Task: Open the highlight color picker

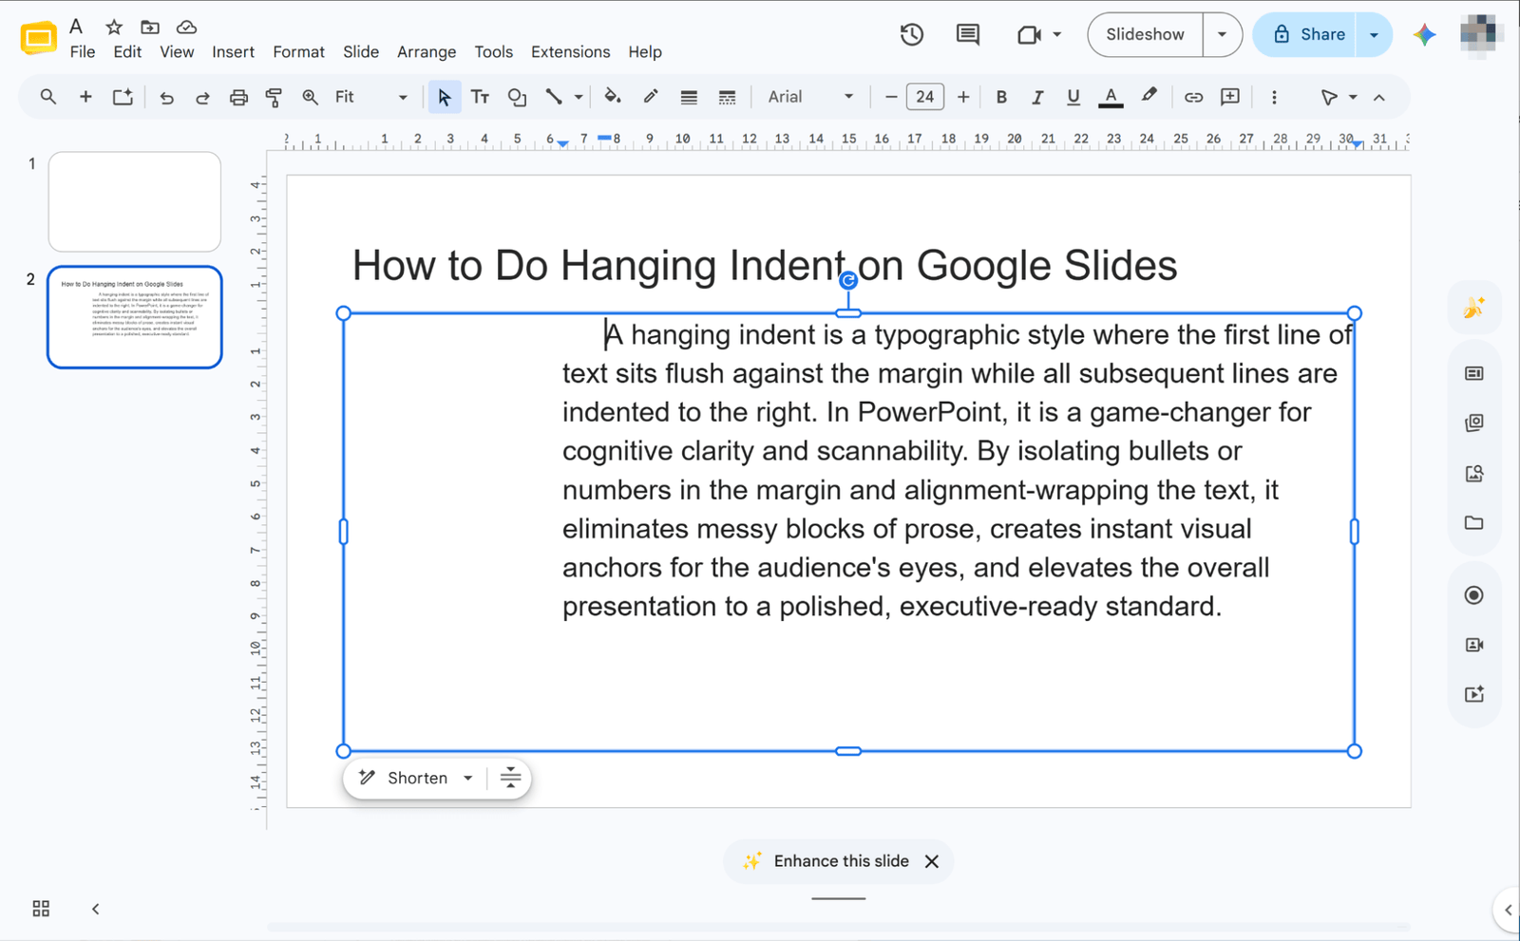Action: (x=1149, y=97)
